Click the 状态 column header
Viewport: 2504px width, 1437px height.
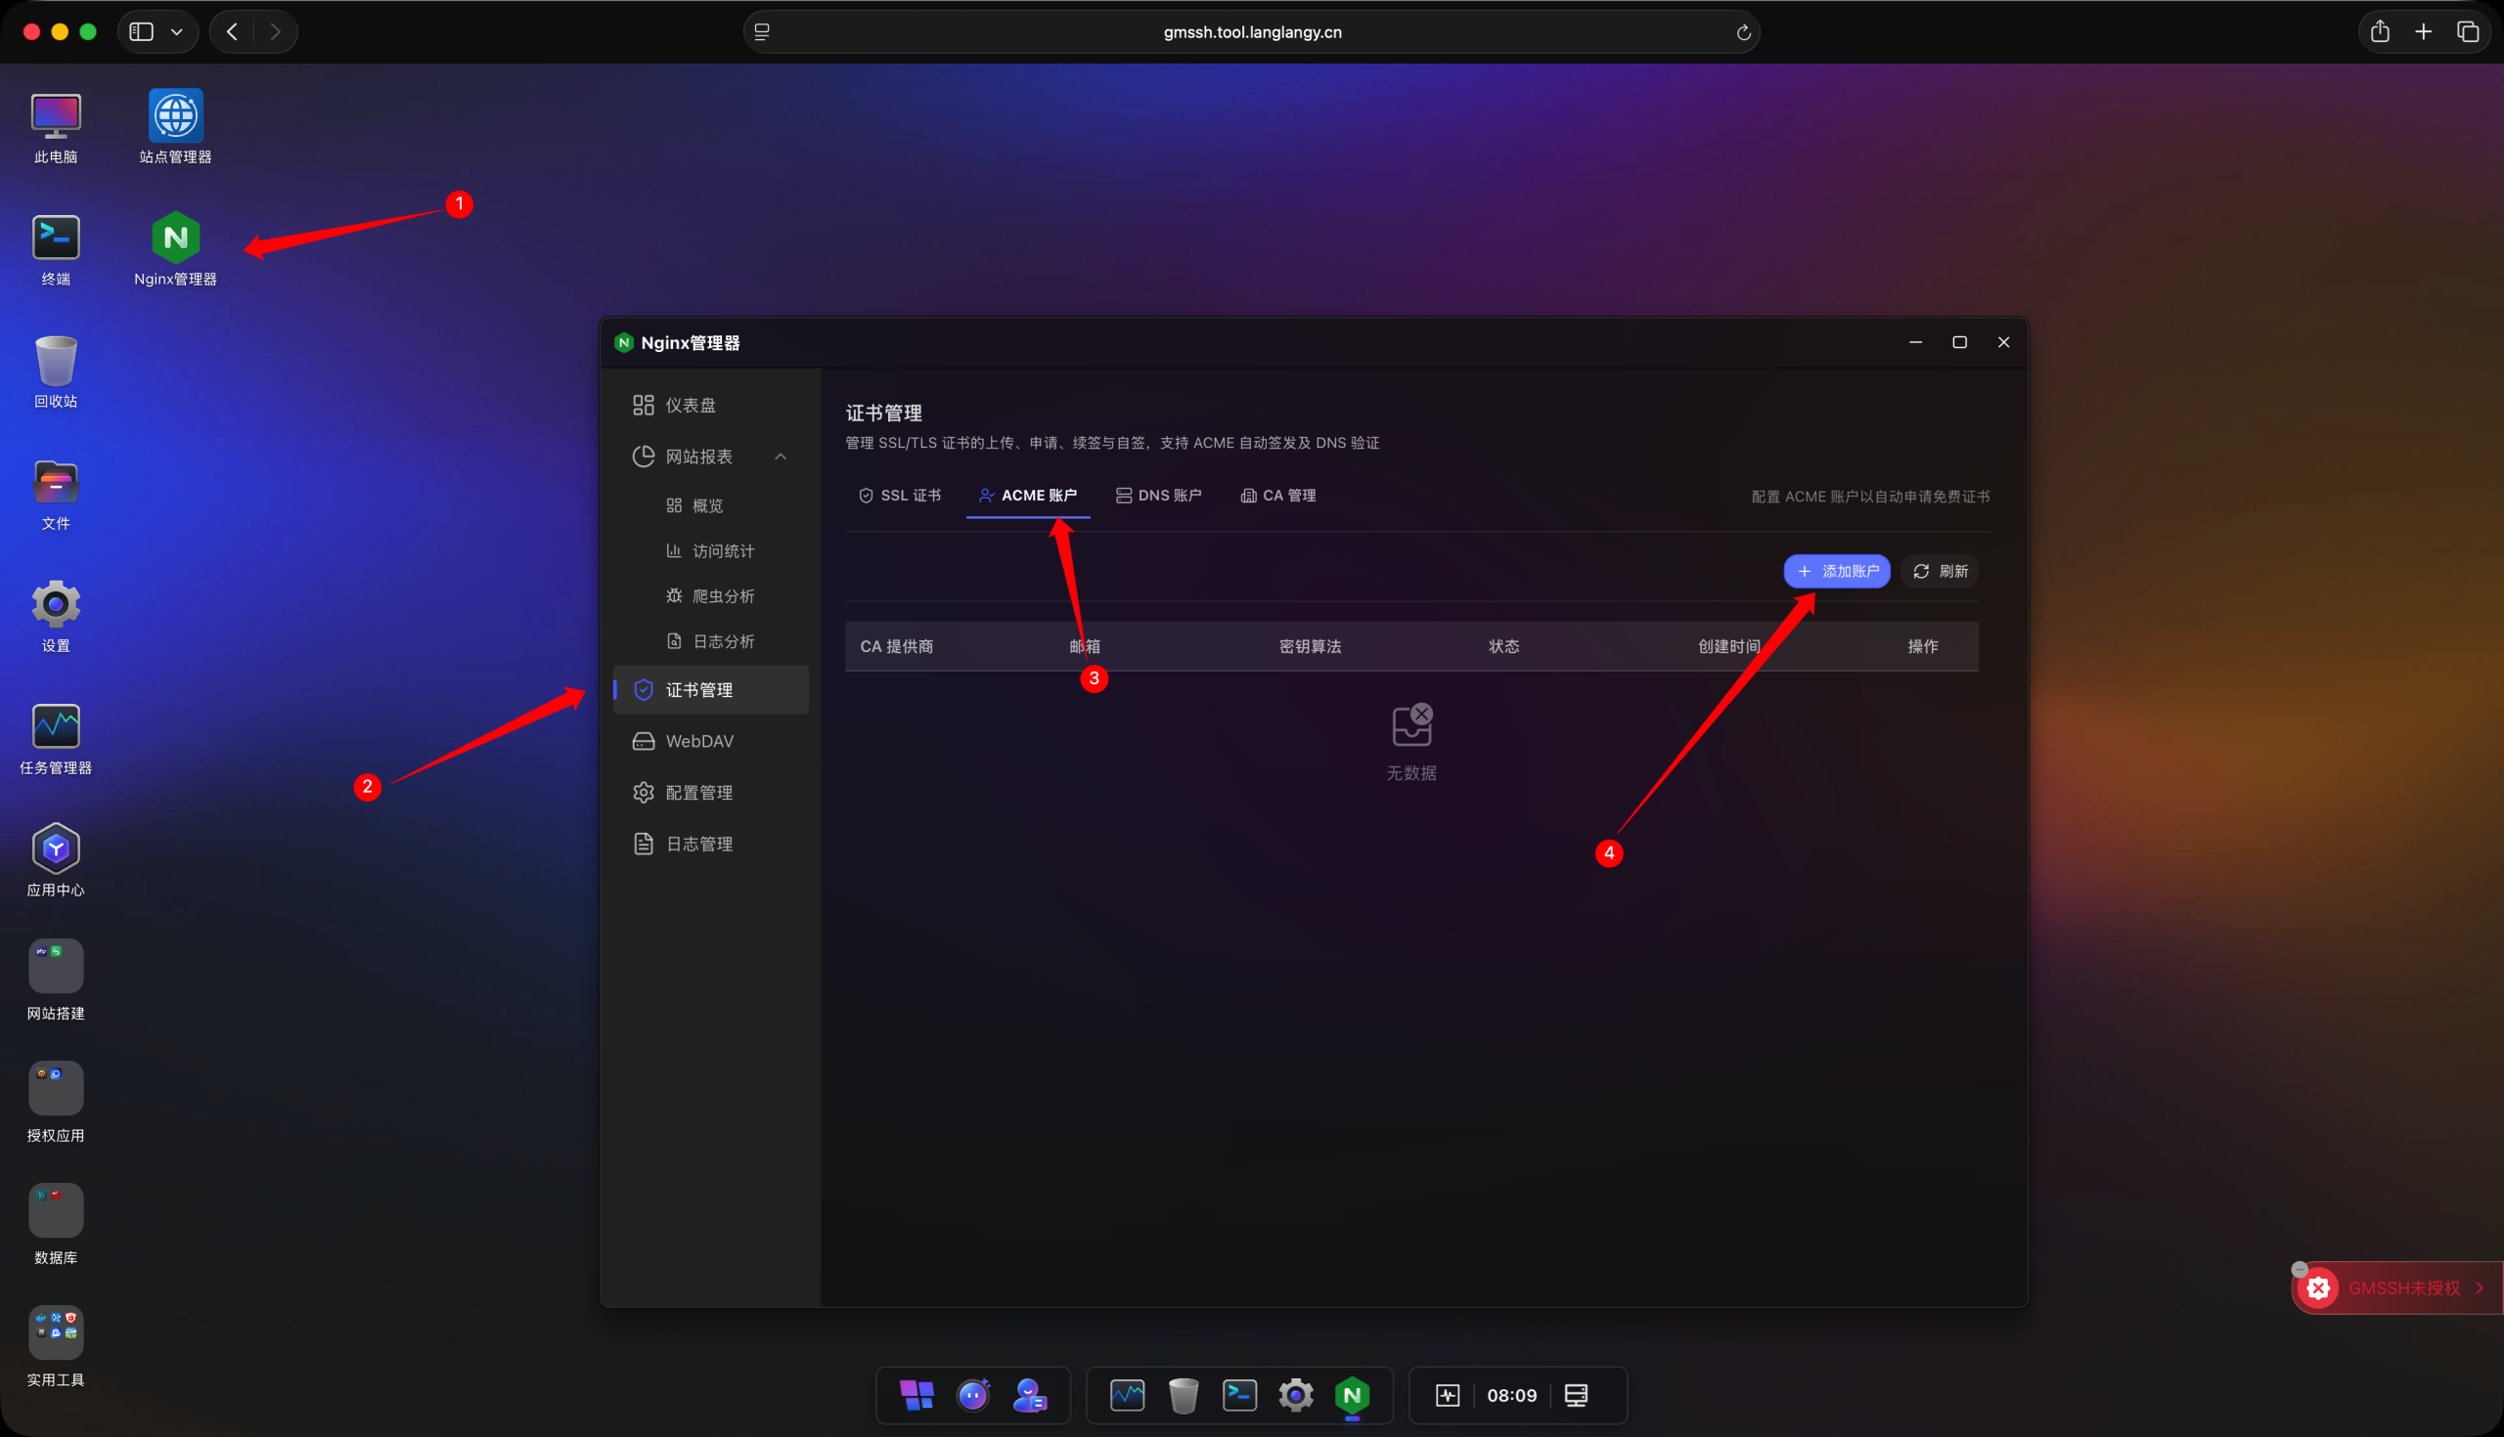pos(1503,646)
